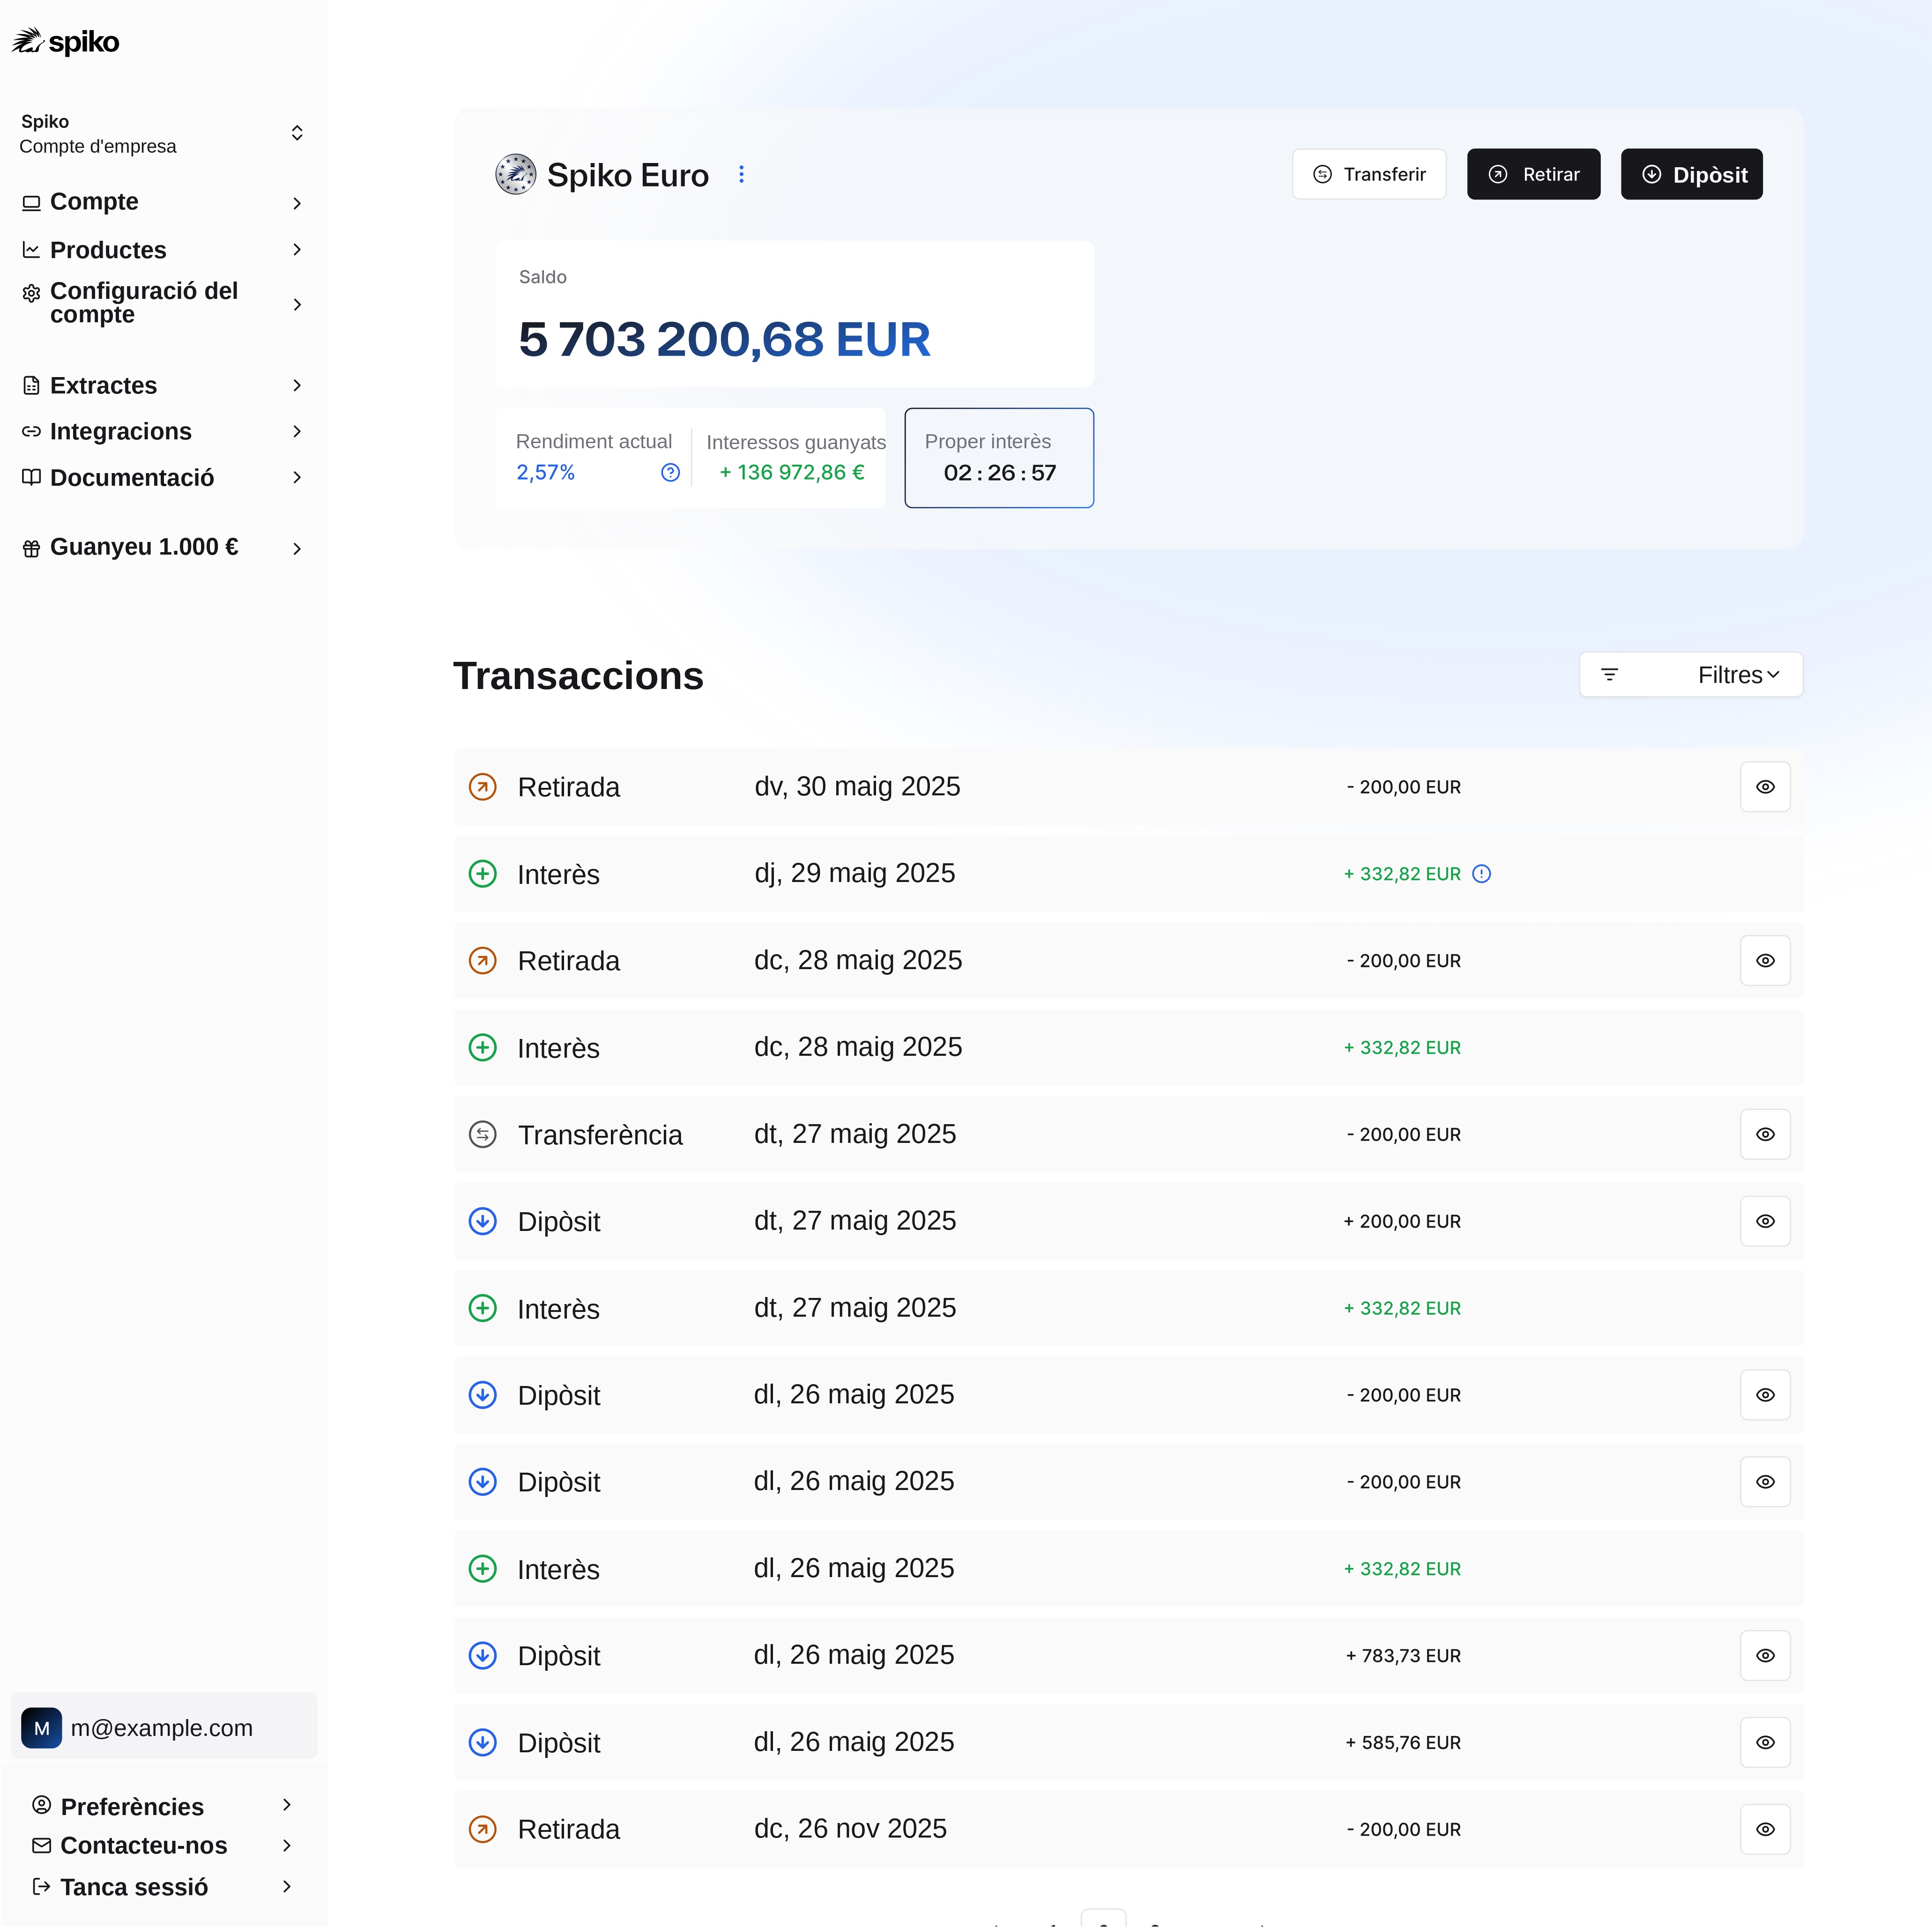
Task: Open Configuració del compte in the sidebar
Action: pyautogui.click(x=163, y=303)
